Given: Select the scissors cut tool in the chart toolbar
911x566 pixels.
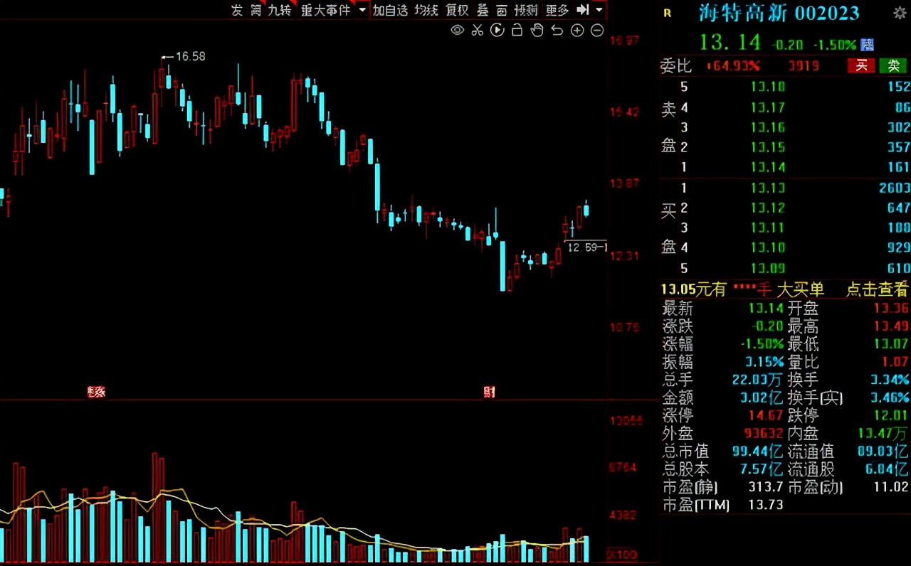Looking at the screenshot, I should [x=477, y=31].
